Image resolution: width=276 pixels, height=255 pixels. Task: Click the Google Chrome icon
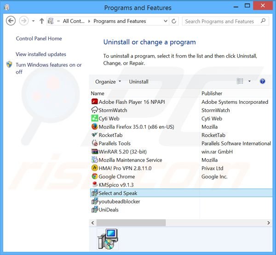tap(94, 176)
